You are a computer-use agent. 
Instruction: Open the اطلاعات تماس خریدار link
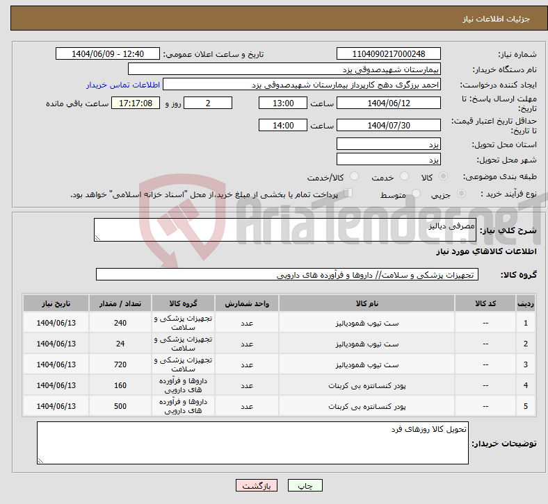(123, 85)
